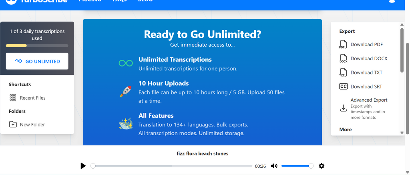Viewport: 410px width, 175px height.
Task: Click the TurboScribe logo icon
Action: pyautogui.click(x=11, y=1)
